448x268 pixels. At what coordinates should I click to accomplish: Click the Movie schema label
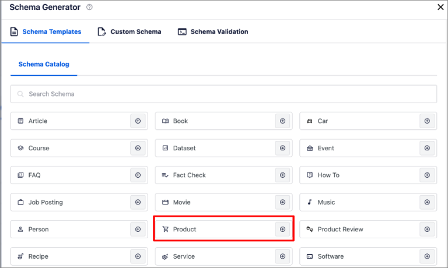[182, 202]
